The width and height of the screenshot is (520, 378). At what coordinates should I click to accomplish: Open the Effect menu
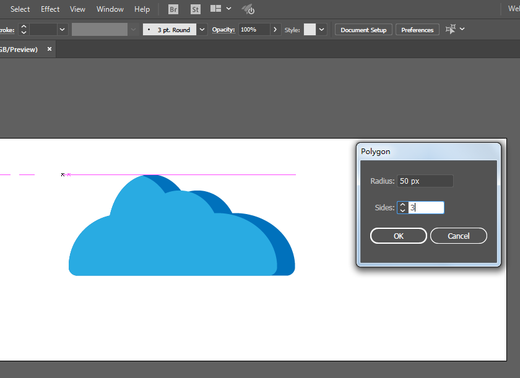click(50, 9)
